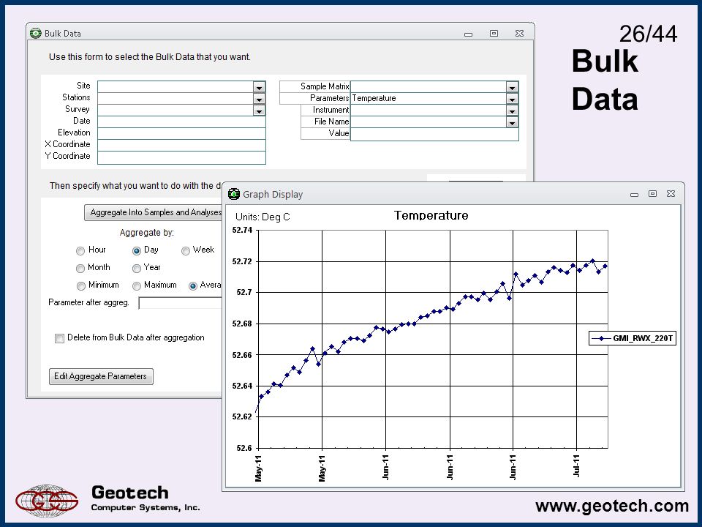Click the Graph Display title text
Viewport: 702px width, 527px height.
click(x=273, y=195)
